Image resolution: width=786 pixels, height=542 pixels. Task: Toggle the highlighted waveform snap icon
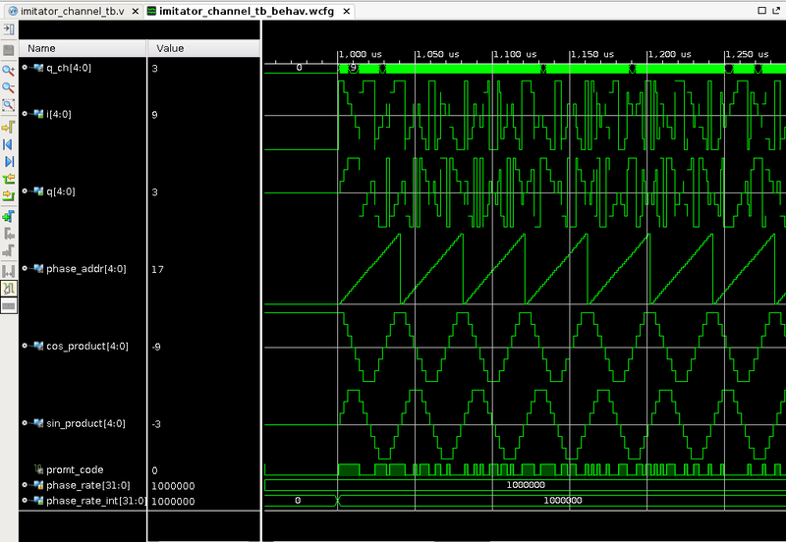tap(9, 288)
